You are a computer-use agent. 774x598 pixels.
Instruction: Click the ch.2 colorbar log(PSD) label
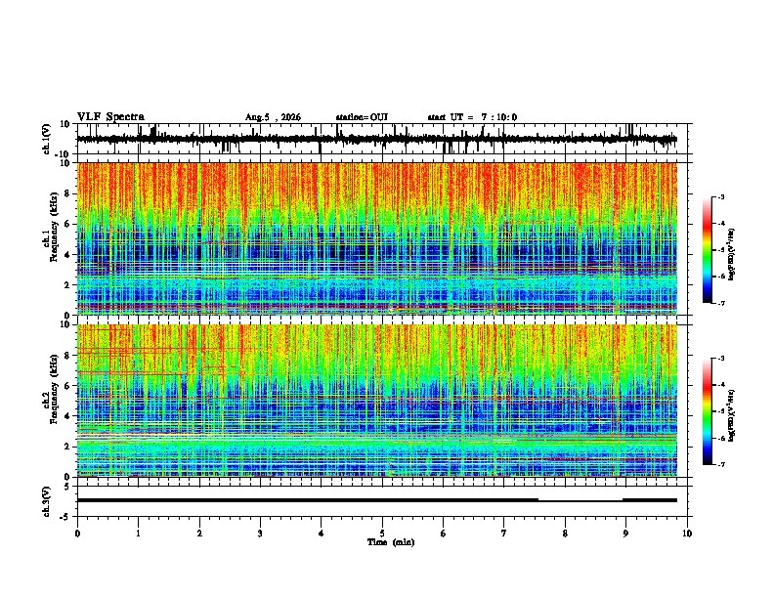pyautogui.click(x=732, y=415)
